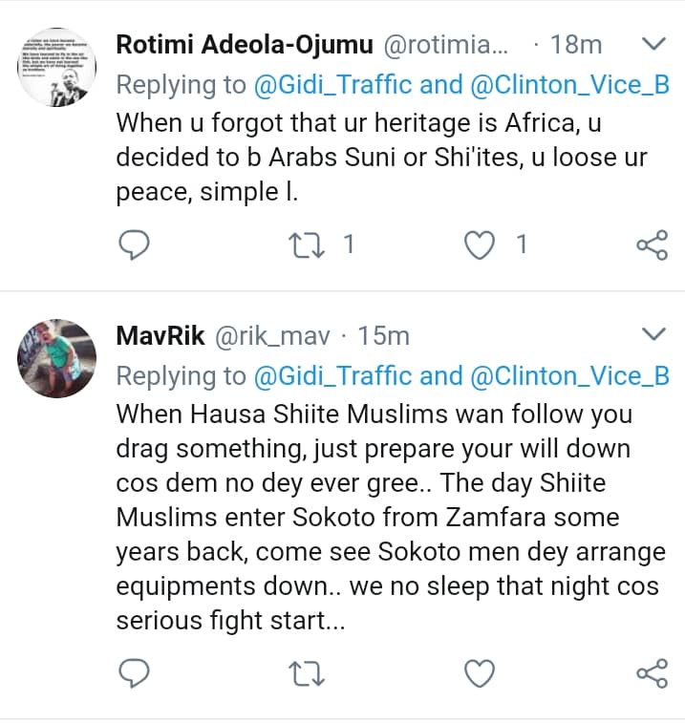
Task: Open Rotimi Adeola-Ojumu display name
Action: tap(244, 44)
